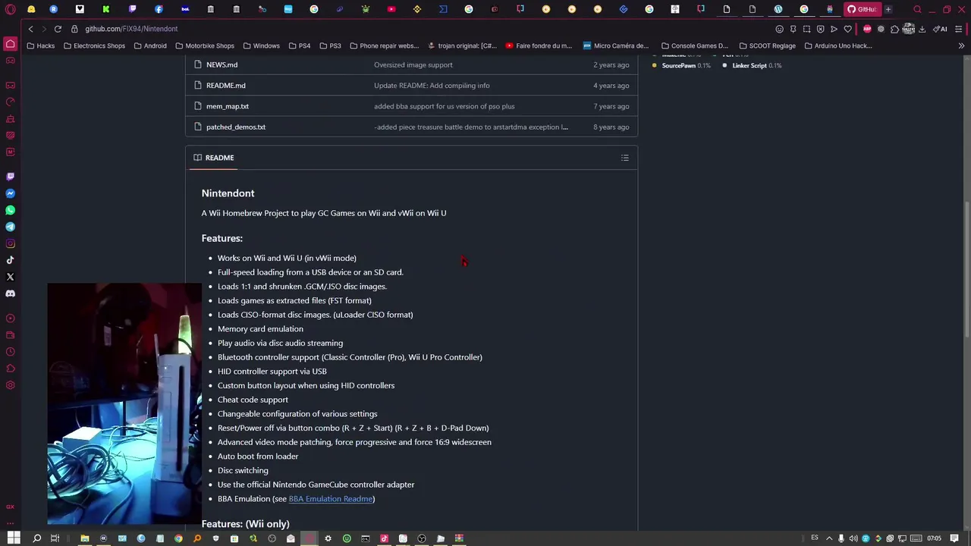This screenshot has height=546, width=971.
Task: Open the volume speaker icon in tray
Action: (x=853, y=538)
